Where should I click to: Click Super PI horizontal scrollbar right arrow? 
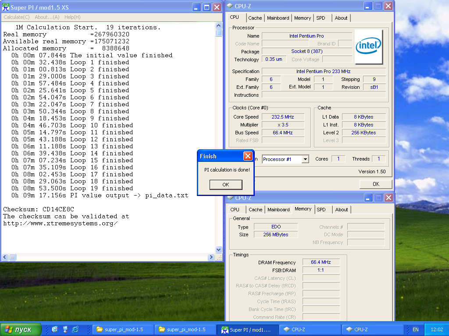[x=211, y=257]
